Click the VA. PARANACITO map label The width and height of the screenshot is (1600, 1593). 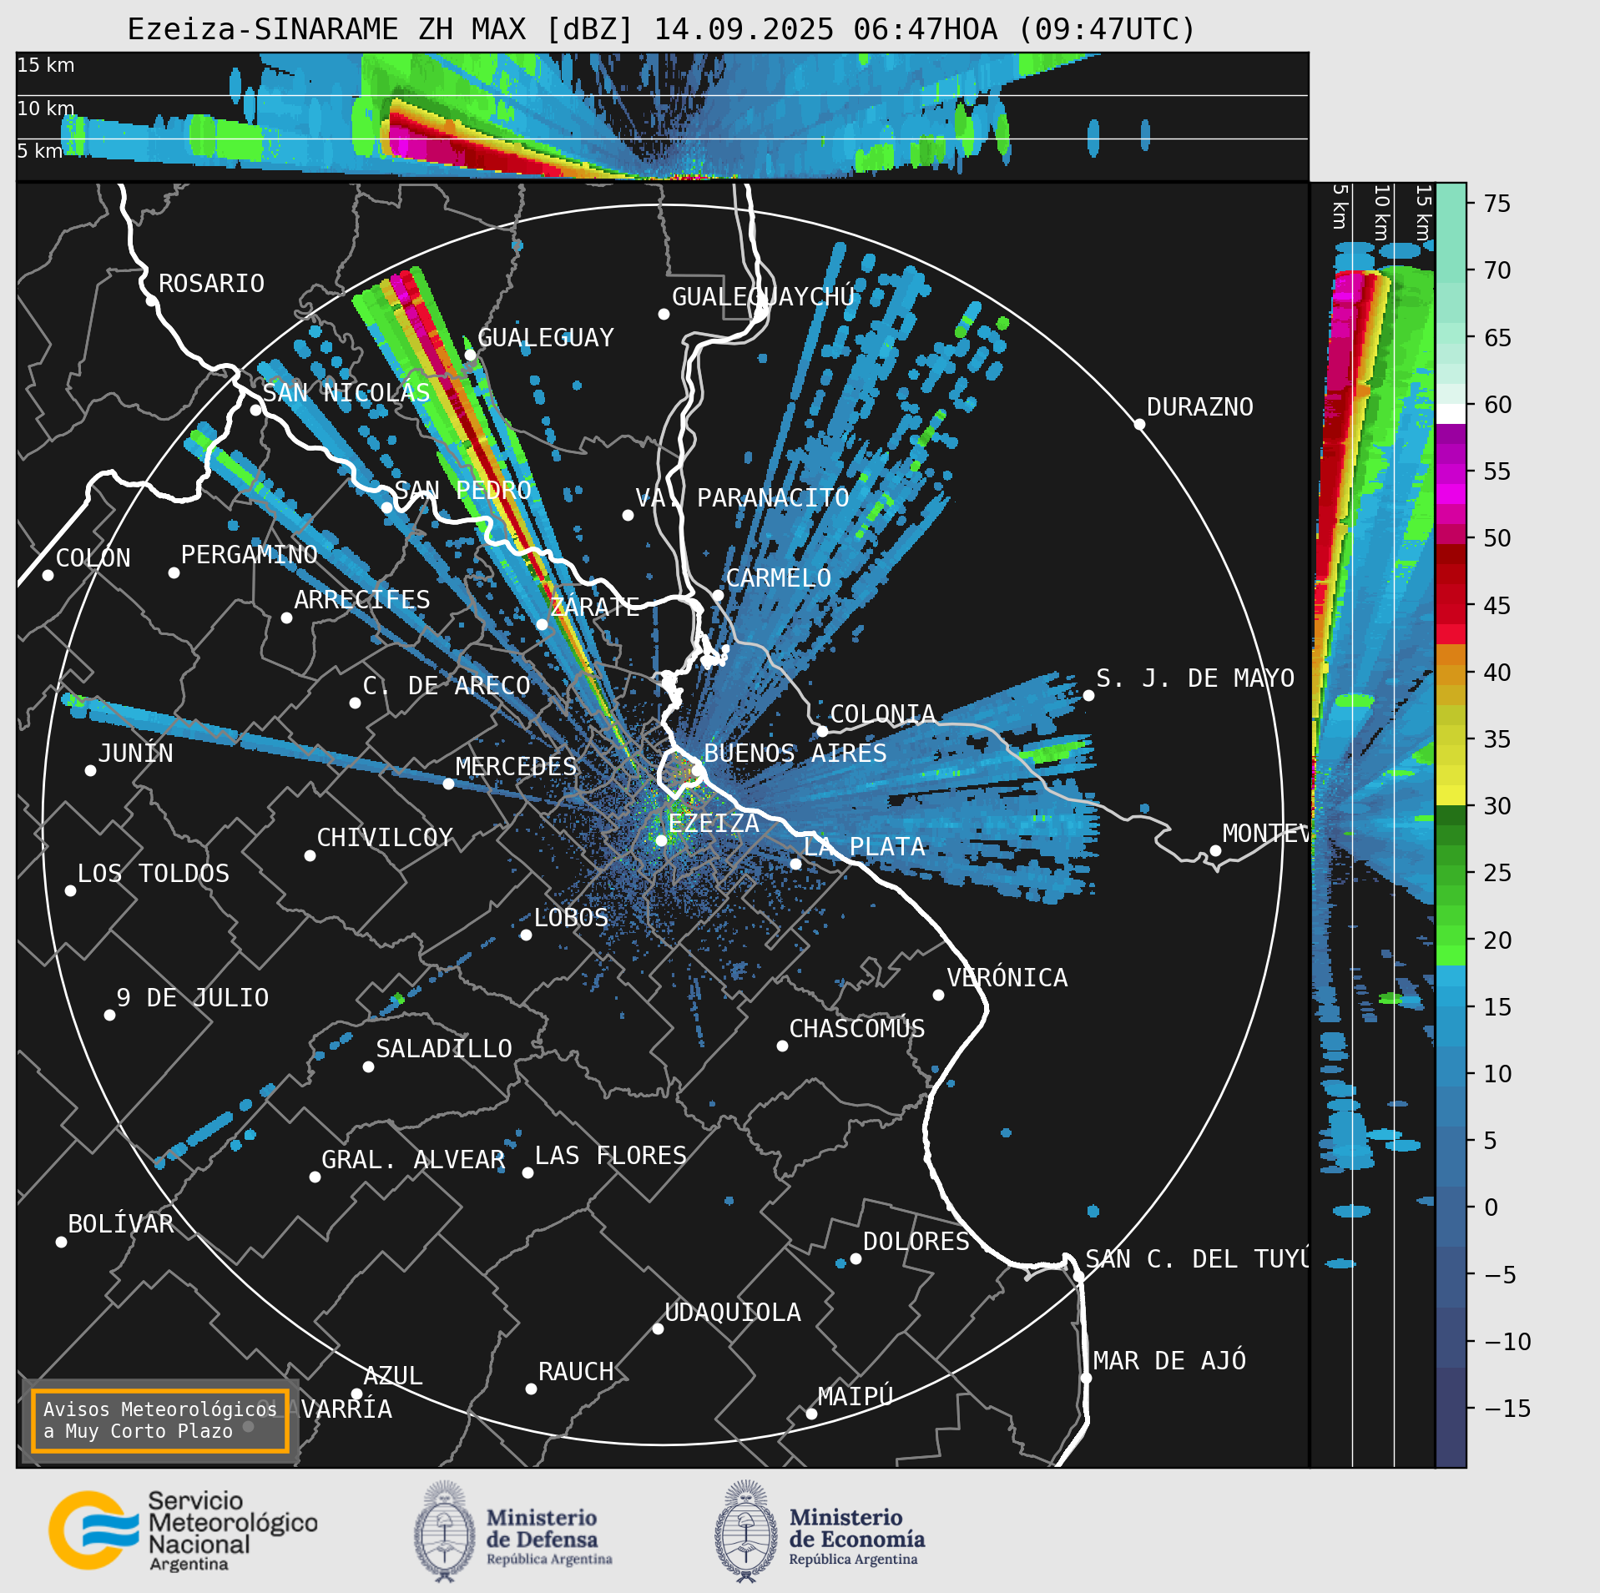click(742, 498)
